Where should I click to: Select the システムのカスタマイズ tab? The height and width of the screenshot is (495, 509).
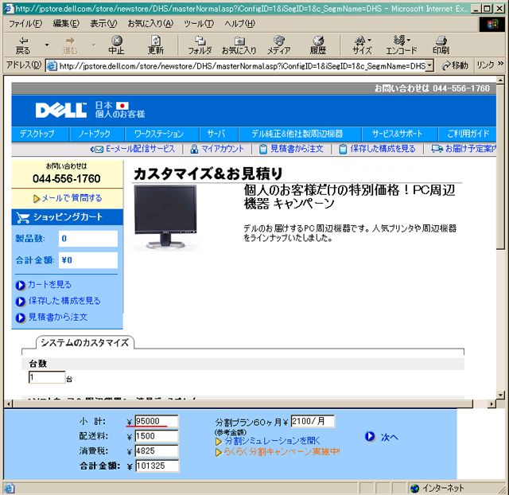pos(85,343)
